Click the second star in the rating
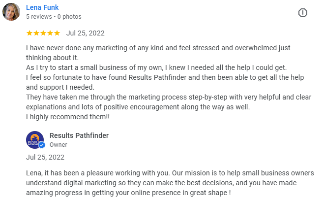The height and width of the screenshot is (200, 324). 36,33
